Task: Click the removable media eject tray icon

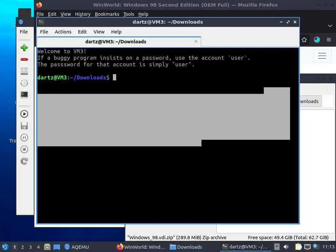Action: (277, 247)
